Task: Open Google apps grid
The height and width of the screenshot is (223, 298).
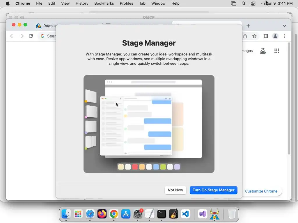Action: coord(277,51)
